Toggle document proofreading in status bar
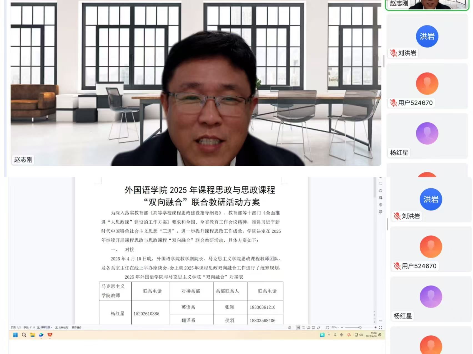This screenshot has height=354, width=473. (62, 327)
